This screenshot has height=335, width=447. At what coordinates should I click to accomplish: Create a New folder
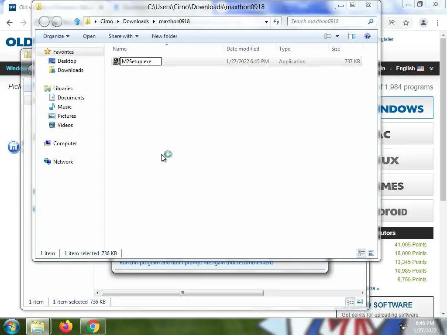point(165,36)
